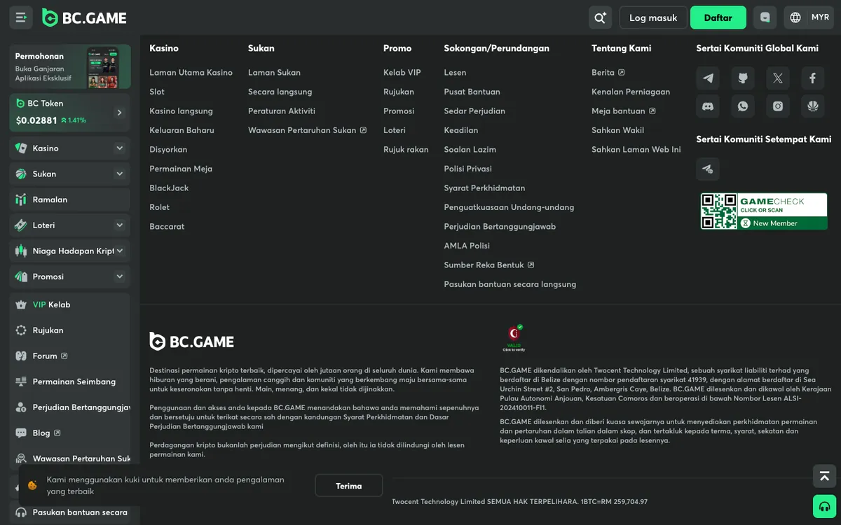Open the chat panel icon in header
The width and height of the screenshot is (841, 525).
tap(765, 17)
